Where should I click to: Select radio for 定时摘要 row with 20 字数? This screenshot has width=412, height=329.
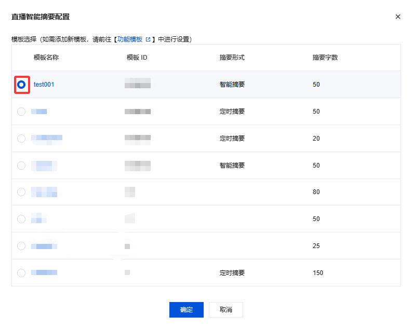click(x=21, y=139)
